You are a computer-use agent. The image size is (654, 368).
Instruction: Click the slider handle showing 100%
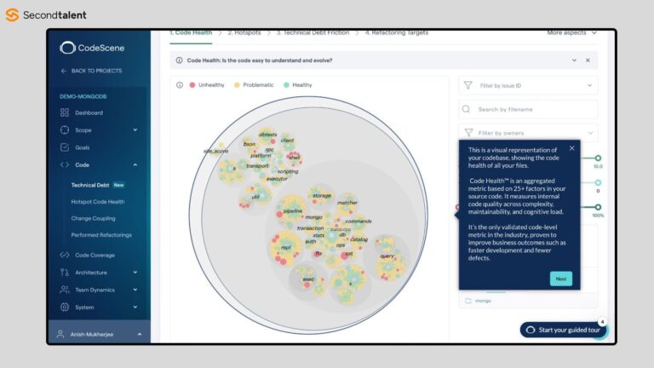tap(598, 207)
